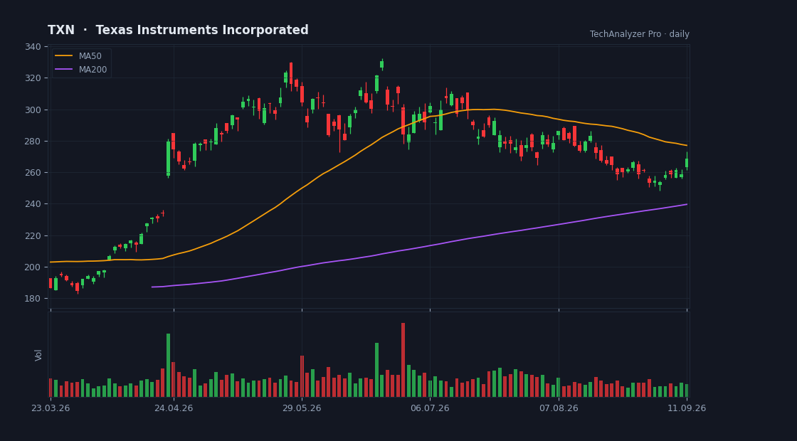This screenshot has height=441, width=797.
Task: Click the 06.07.26 date label
Action: [x=430, y=408]
